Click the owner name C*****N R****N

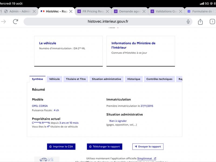point(41,123)
